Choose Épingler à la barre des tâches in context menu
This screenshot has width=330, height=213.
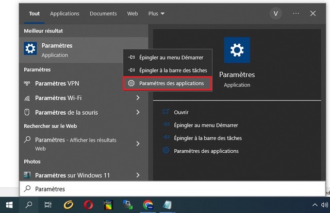168,70
